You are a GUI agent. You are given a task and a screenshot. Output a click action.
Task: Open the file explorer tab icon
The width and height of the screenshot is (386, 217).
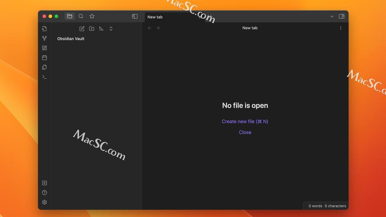click(69, 16)
